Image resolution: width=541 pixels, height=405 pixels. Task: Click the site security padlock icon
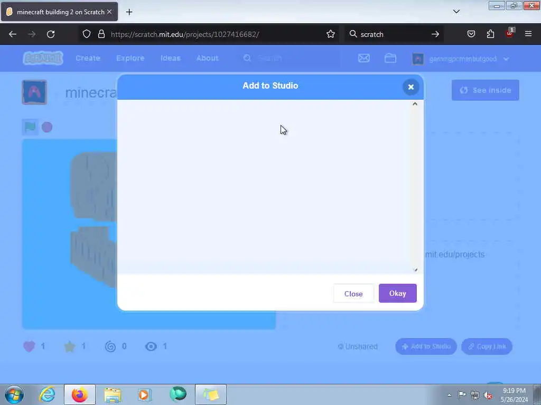[101, 34]
